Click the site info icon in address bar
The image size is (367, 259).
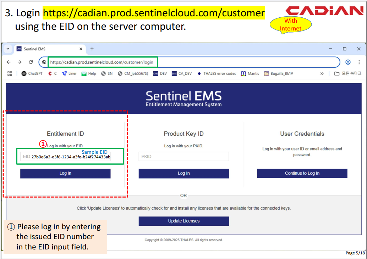coord(44,62)
